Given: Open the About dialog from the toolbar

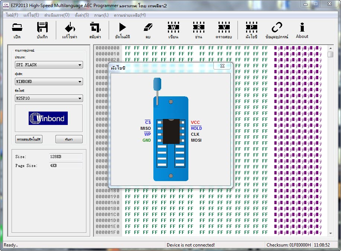Looking at the screenshot, I should (302, 30).
